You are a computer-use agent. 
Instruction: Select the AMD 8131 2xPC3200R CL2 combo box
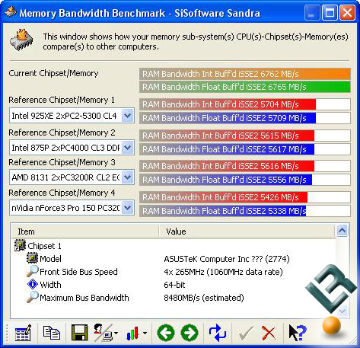(x=72, y=177)
